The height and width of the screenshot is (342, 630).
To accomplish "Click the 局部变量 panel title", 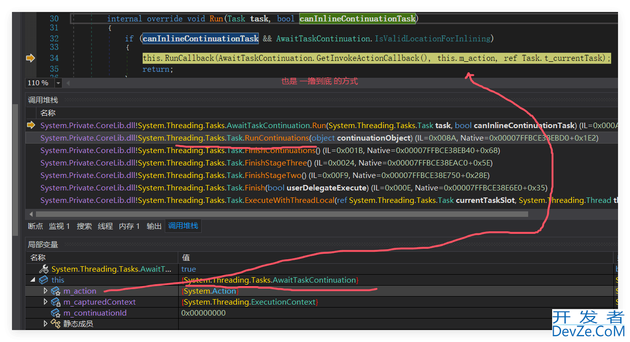I will click(43, 245).
